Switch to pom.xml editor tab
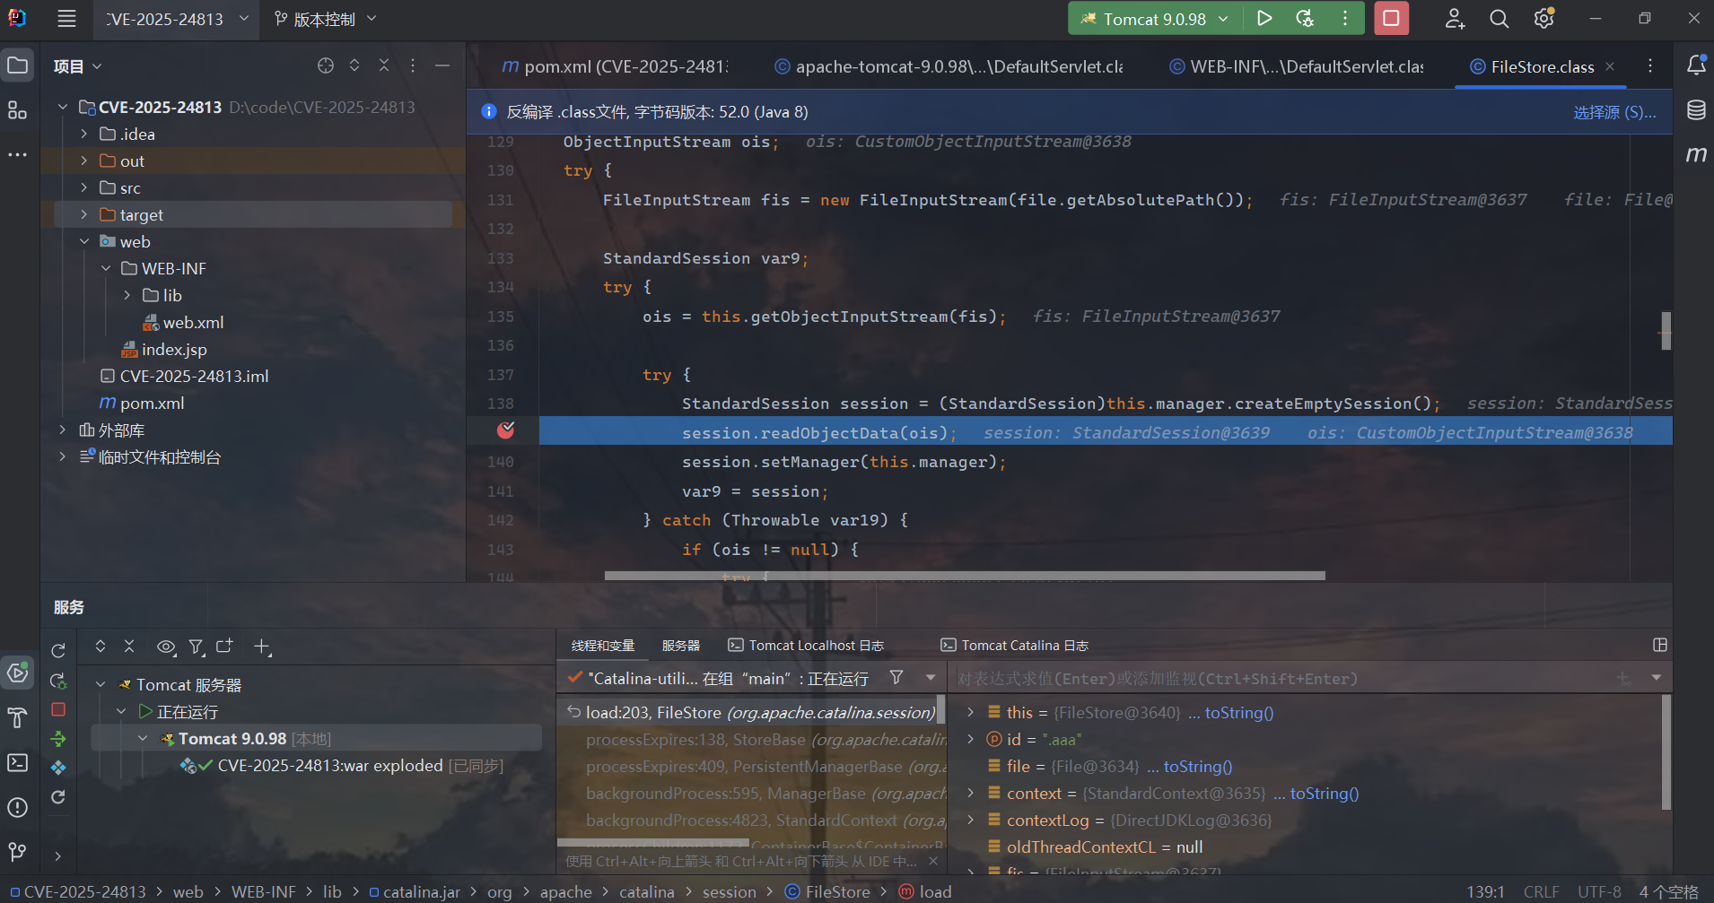This screenshot has width=1714, height=903. [616, 66]
